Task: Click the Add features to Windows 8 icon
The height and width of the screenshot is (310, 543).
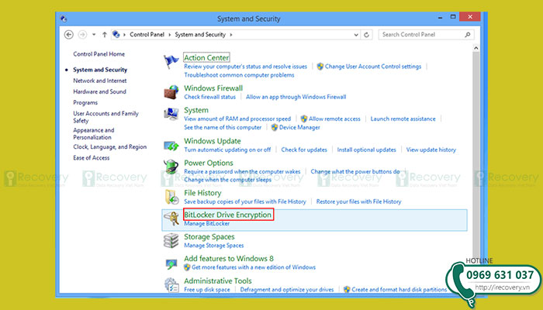Action: click(171, 263)
